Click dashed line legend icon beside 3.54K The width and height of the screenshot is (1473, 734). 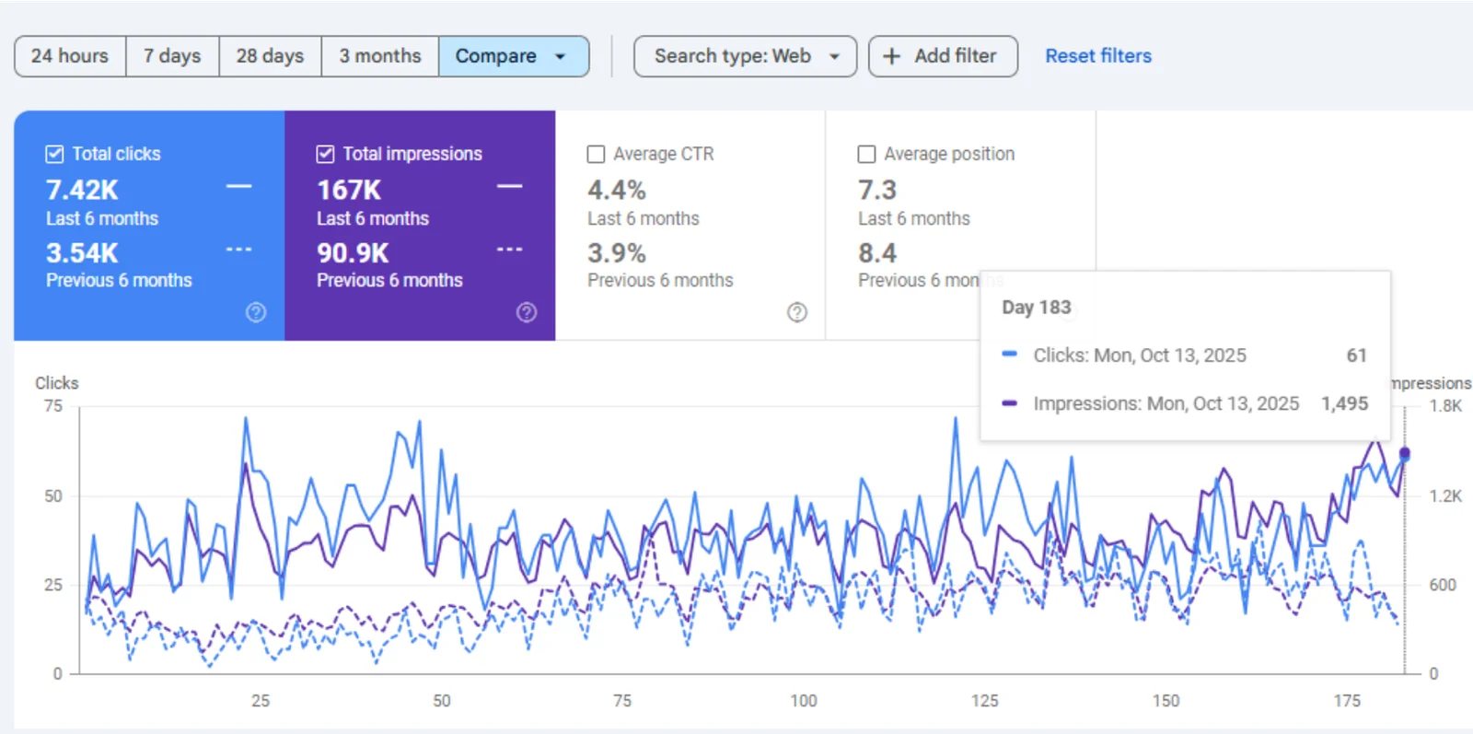(x=238, y=250)
